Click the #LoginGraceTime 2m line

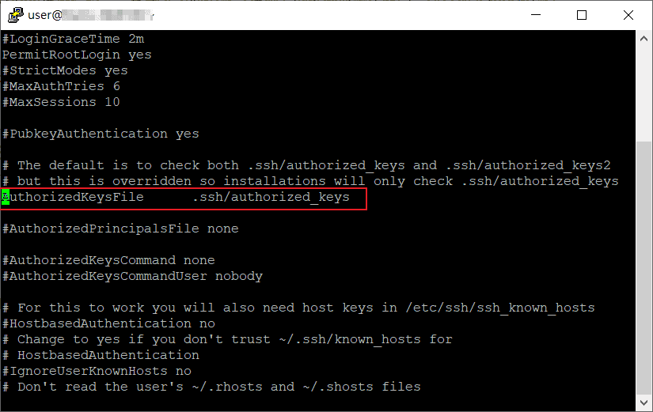(73, 39)
